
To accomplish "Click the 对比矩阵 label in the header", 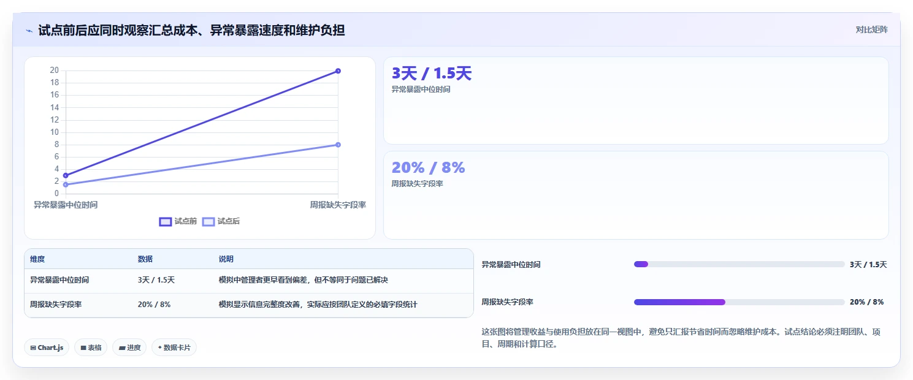I will [871, 29].
